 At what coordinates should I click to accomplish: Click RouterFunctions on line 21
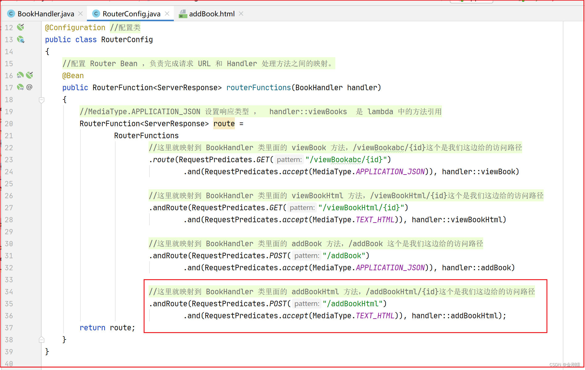146,136
